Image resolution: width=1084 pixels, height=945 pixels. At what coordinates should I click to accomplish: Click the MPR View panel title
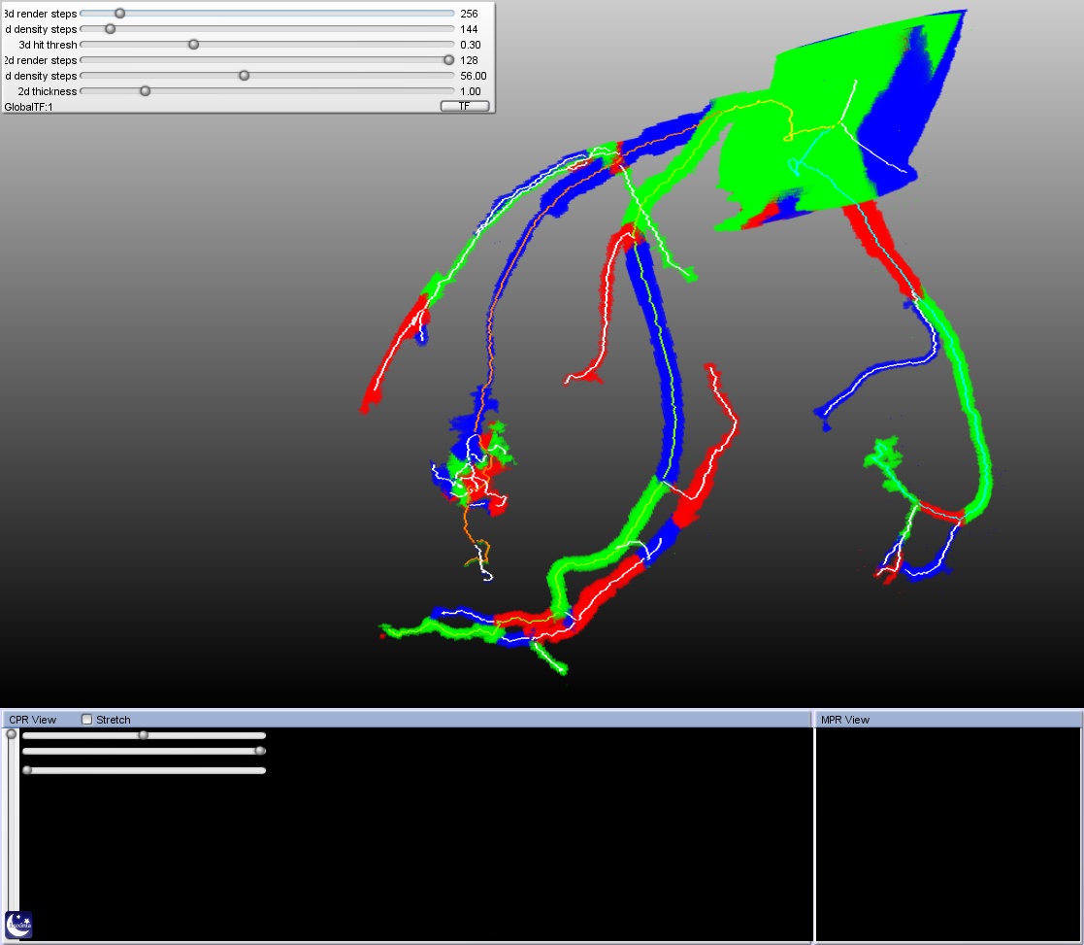[844, 720]
